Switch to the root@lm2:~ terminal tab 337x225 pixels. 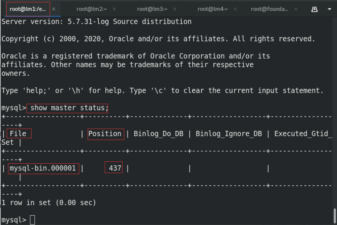click(x=92, y=9)
